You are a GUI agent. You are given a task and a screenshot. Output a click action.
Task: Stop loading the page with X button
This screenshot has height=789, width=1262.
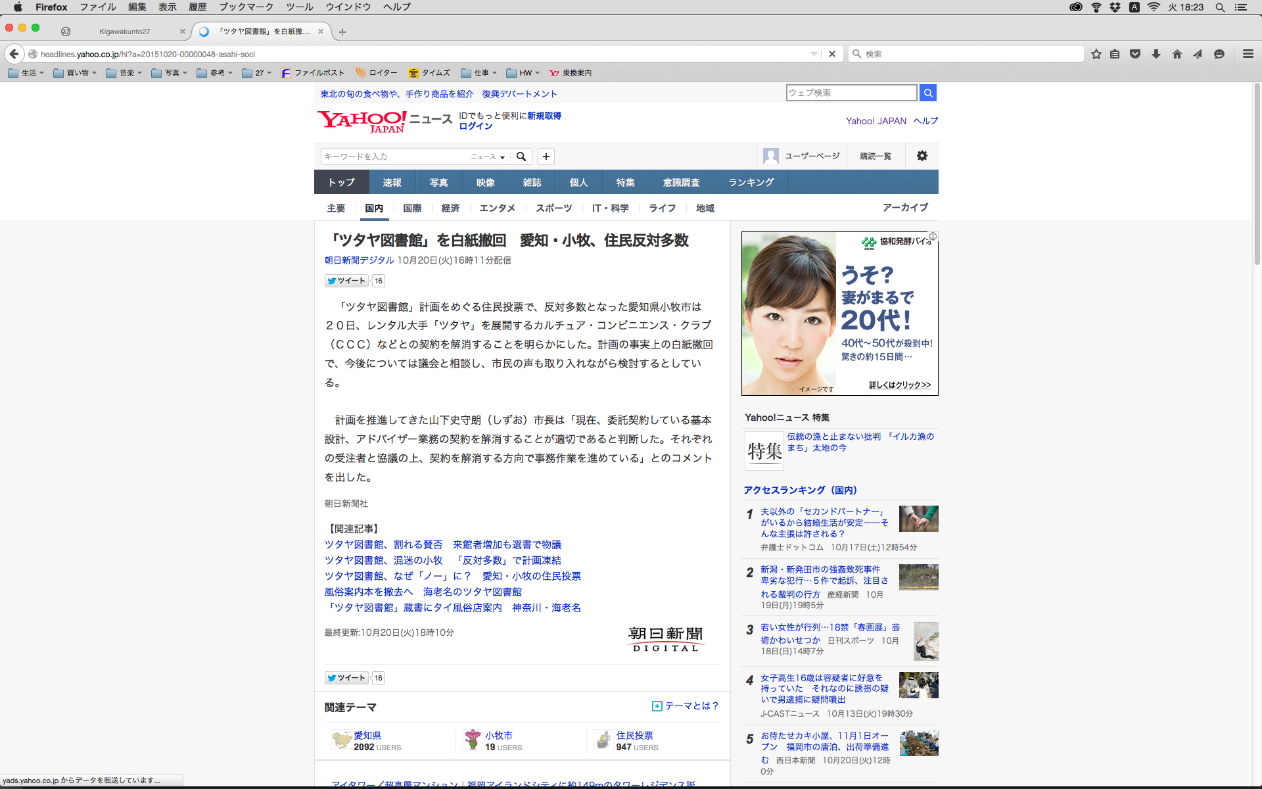832,54
